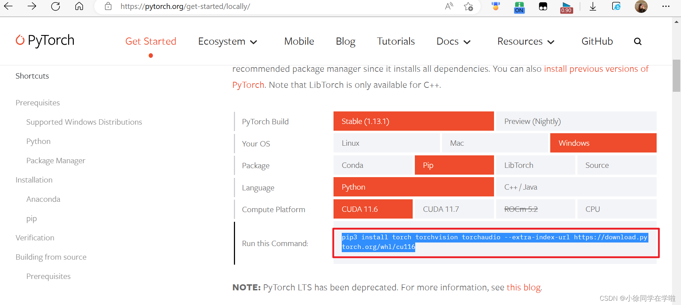This screenshot has height=305, width=681.
Task: Select C++ / Java as the language
Action: 576,187
